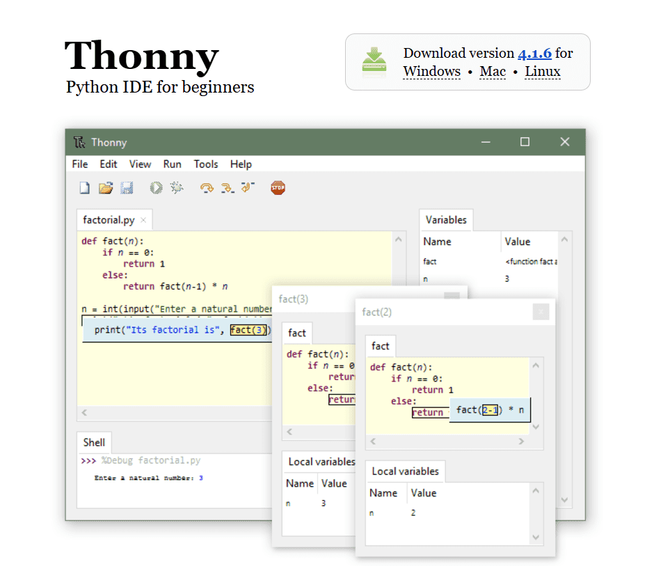Open the 4.1.6 version link
Viewport: 670px width, 566px height.
[534, 53]
